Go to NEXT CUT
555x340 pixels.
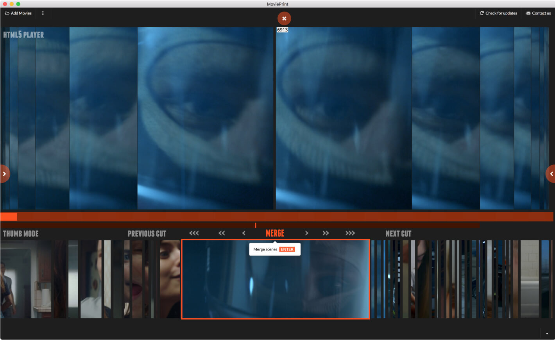[398, 234]
